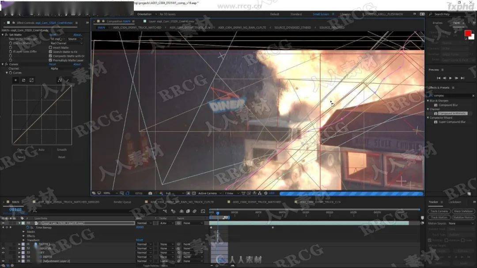
Task: Toggle the motion blur icon in timeline toolbar
Action: pyautogui.click(x=194, y=211)
